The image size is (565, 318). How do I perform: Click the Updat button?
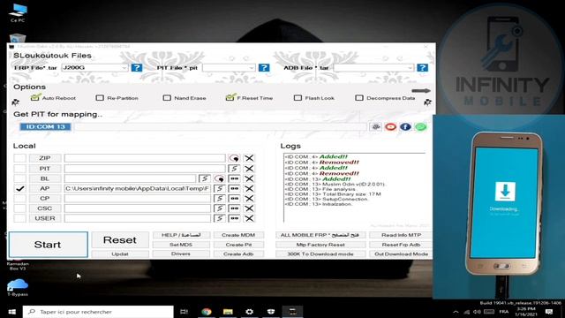click(x=120, y=254)
